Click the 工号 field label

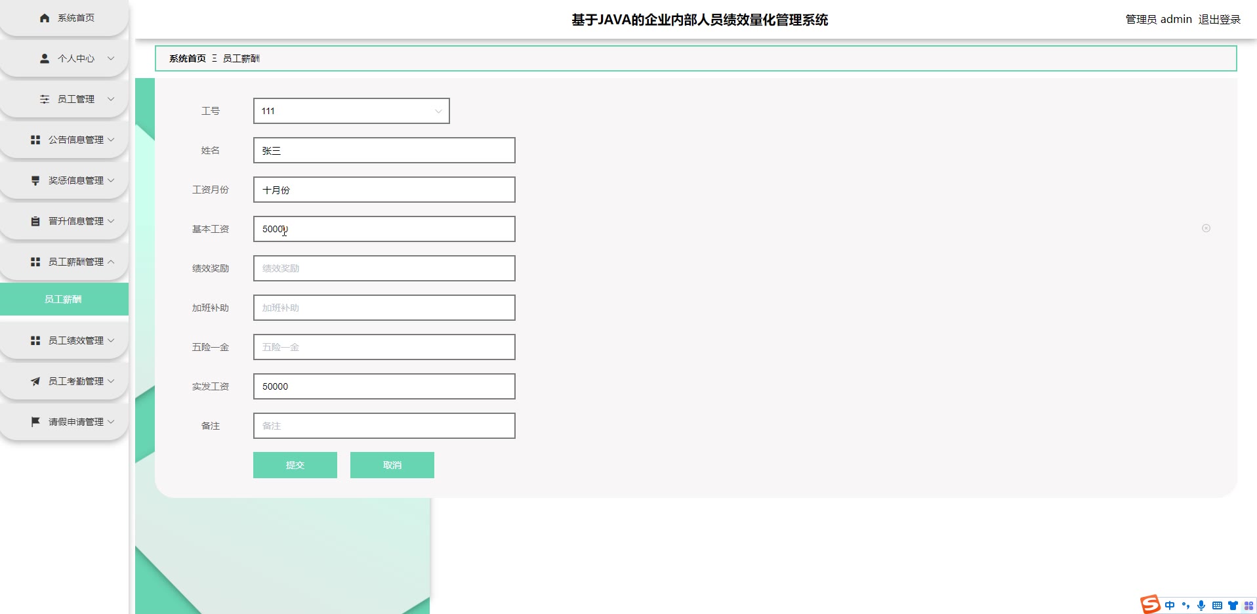pos(211,111)
